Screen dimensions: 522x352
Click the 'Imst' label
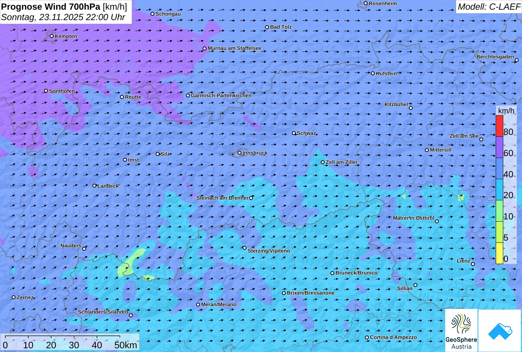coord(133,160)
